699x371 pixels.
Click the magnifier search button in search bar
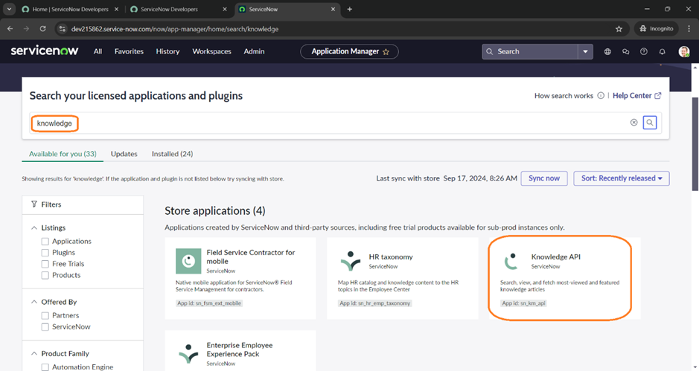pos(650,123)
